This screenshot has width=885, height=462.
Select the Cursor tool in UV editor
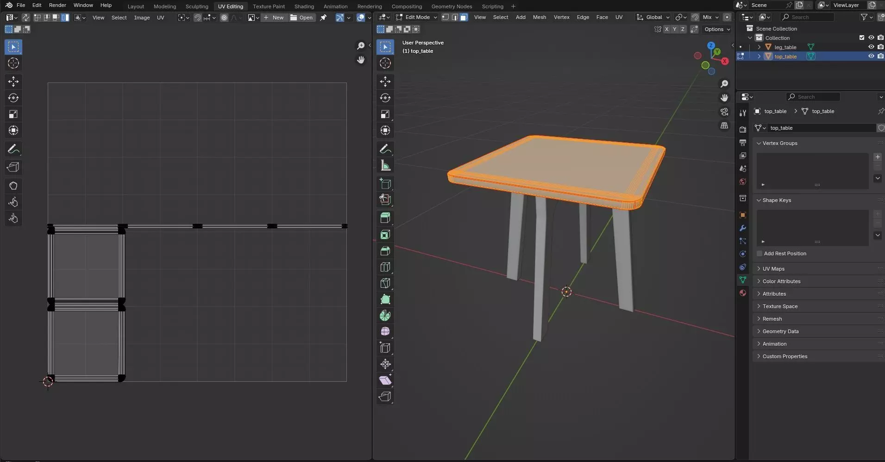click(13, 63)
